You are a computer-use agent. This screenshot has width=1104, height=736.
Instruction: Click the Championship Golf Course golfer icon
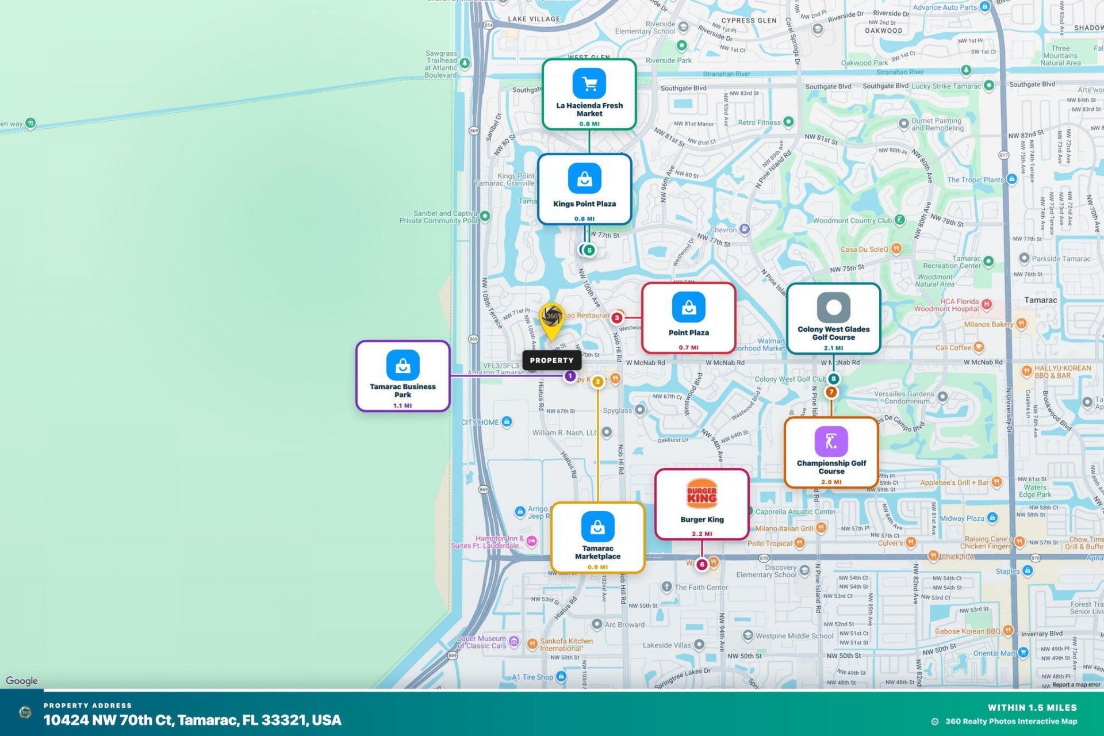point(831,442)
